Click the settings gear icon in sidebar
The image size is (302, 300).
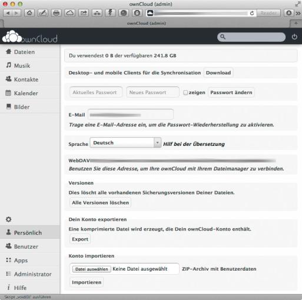coord(8,219)
